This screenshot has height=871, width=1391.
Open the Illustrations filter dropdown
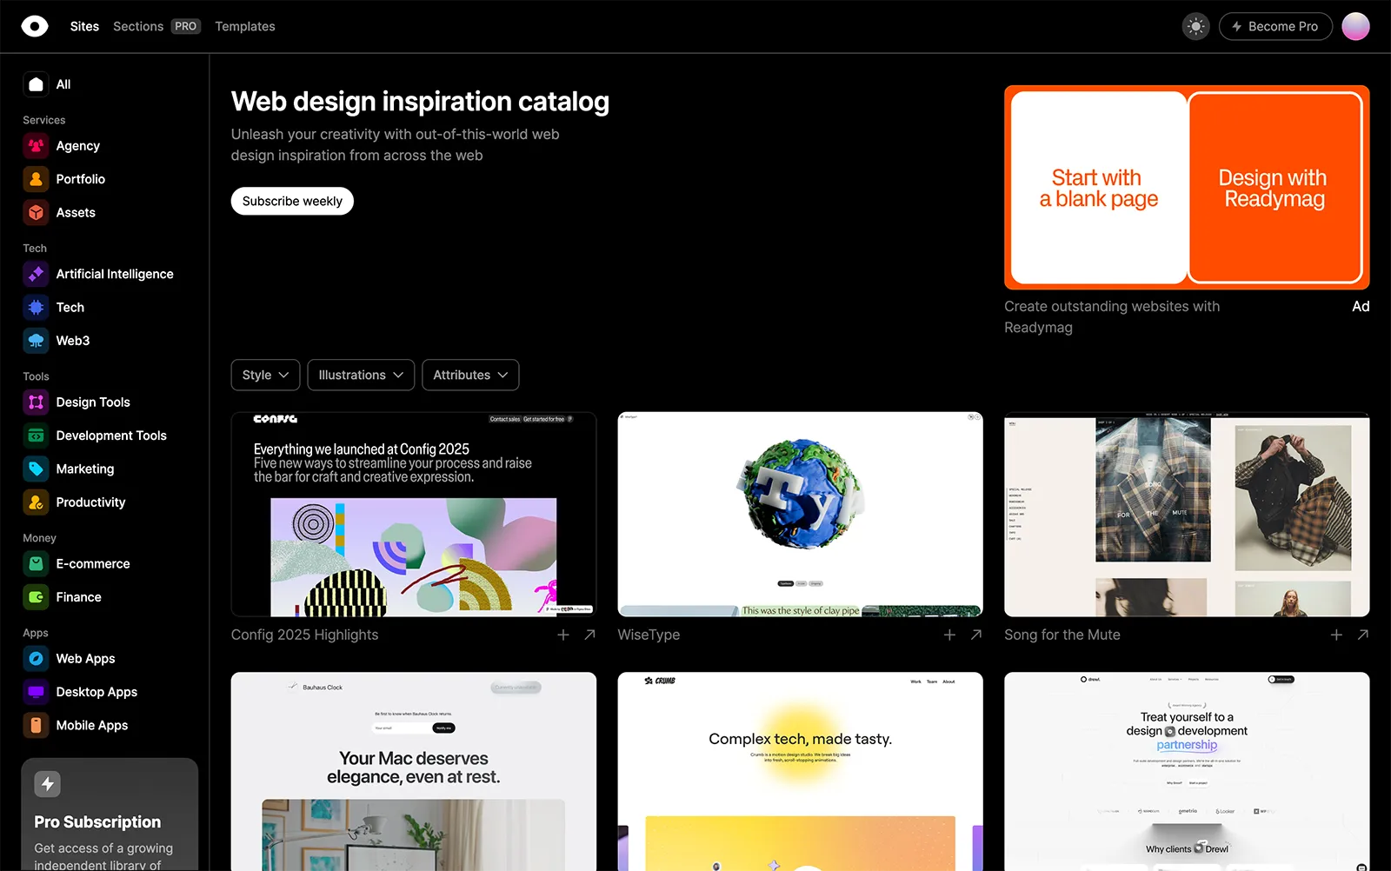point(361,375)
